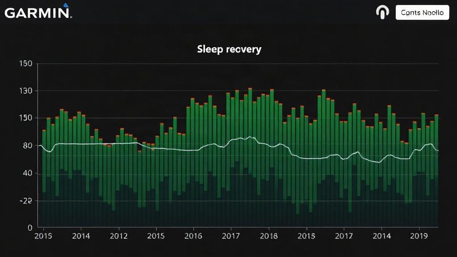Click the Garmin logo
Image resolution: width=457 pixels, height=257 pixels.
(38, 11)
